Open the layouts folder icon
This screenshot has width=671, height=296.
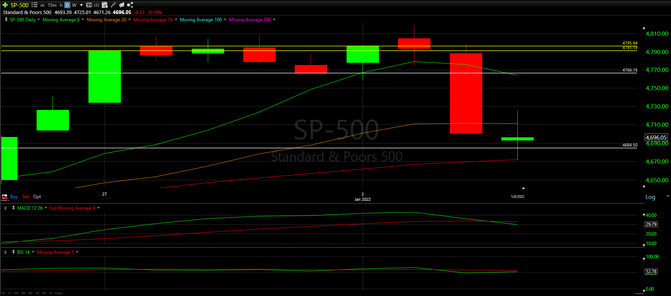(122, 5)
